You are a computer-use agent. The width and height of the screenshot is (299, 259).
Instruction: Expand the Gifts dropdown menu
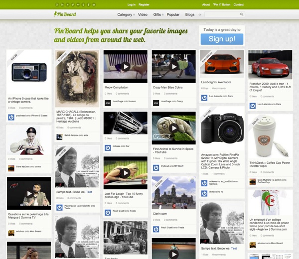[158, 14]
